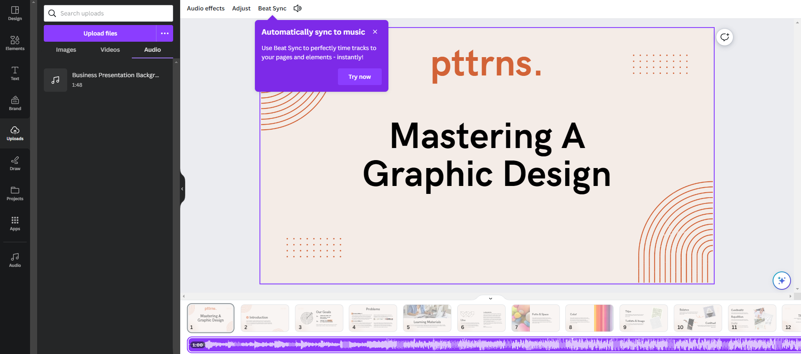Open the Elements panel
Screen dimensions: 801x354
click(15, 43)
